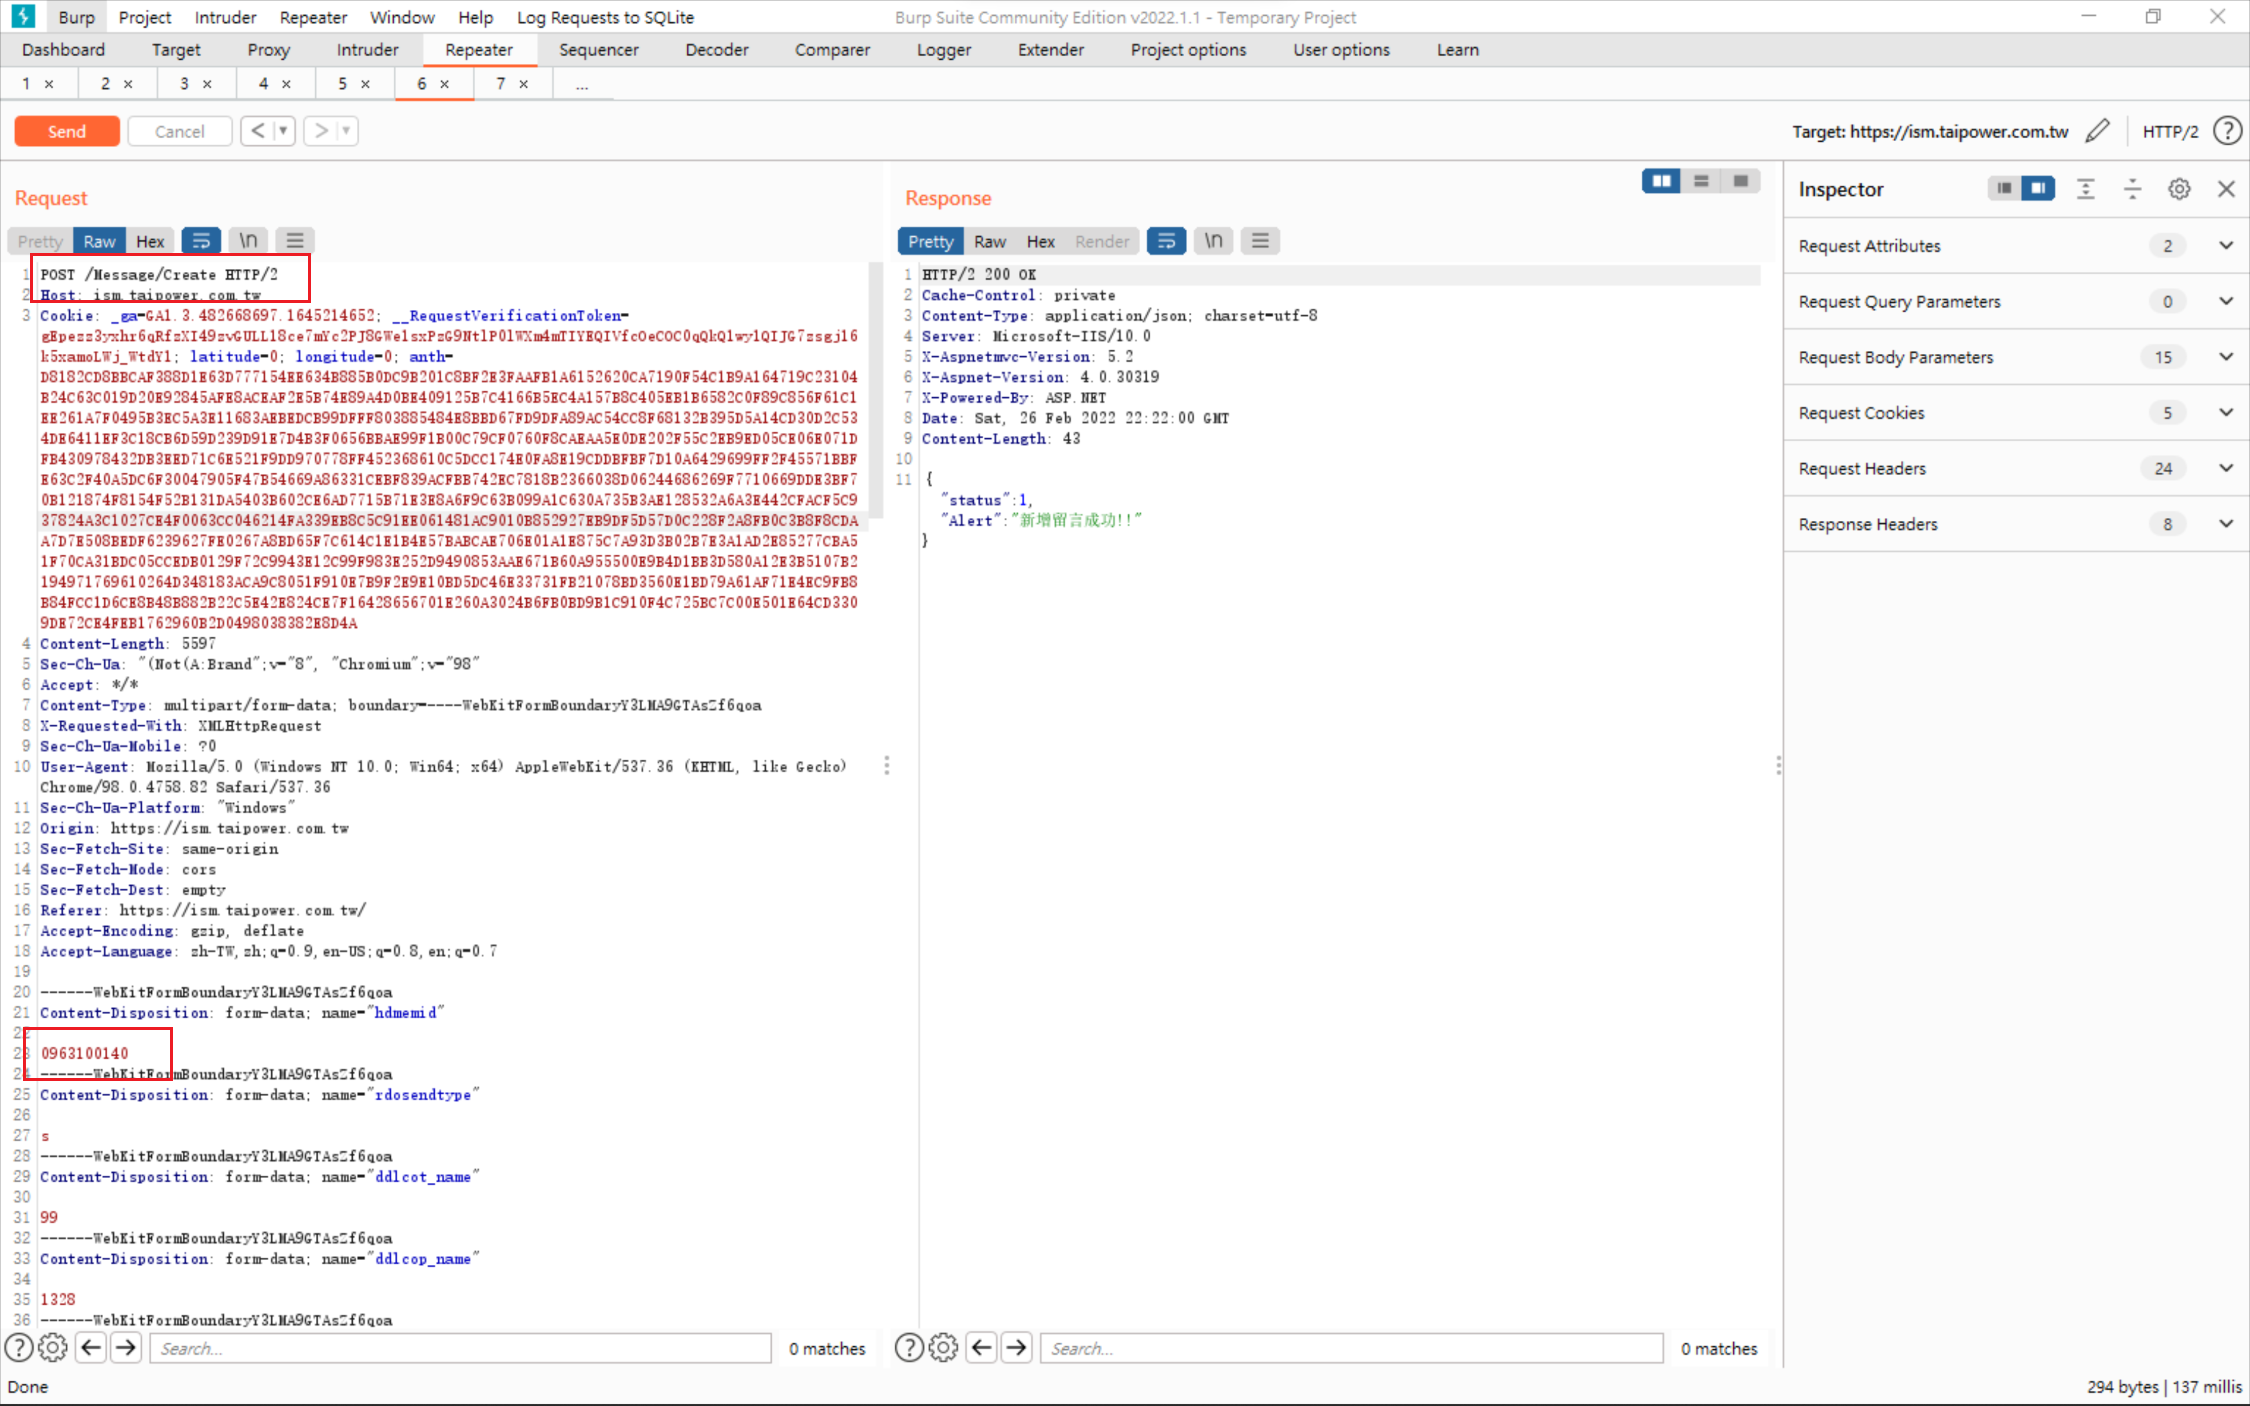Open the Burp menu
2250x1406 pixels.
76,17
